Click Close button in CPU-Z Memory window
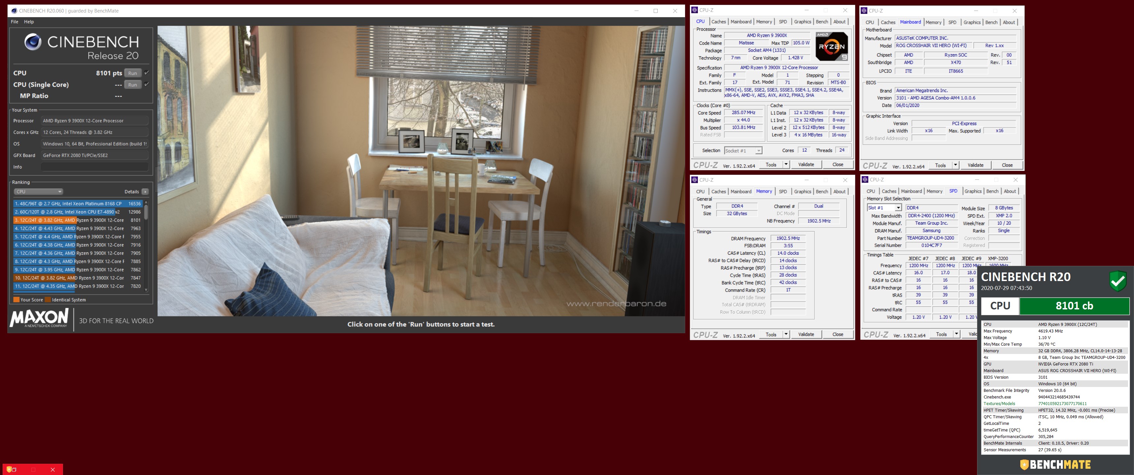 tap(838, 334)
